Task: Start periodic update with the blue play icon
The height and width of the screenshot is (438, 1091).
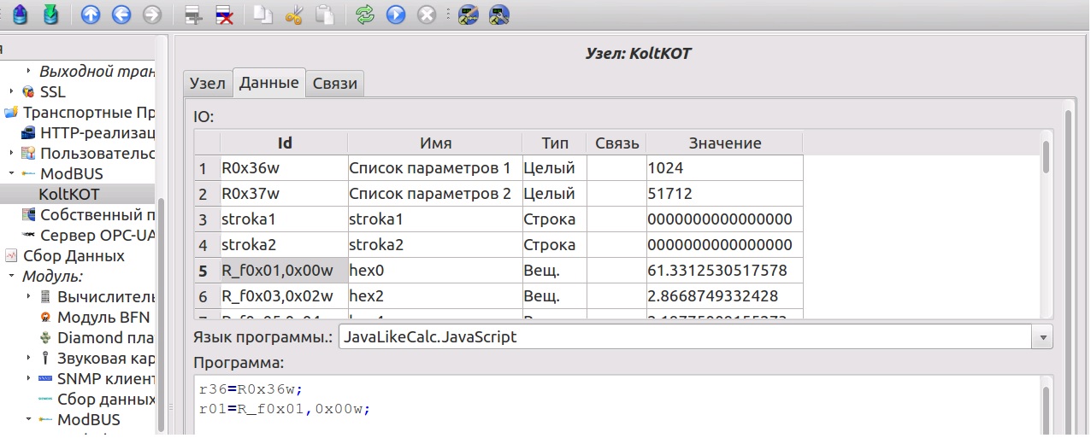Action: [x=395, y=15]
